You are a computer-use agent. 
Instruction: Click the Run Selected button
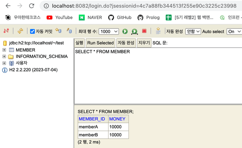(x=100, y=43)
